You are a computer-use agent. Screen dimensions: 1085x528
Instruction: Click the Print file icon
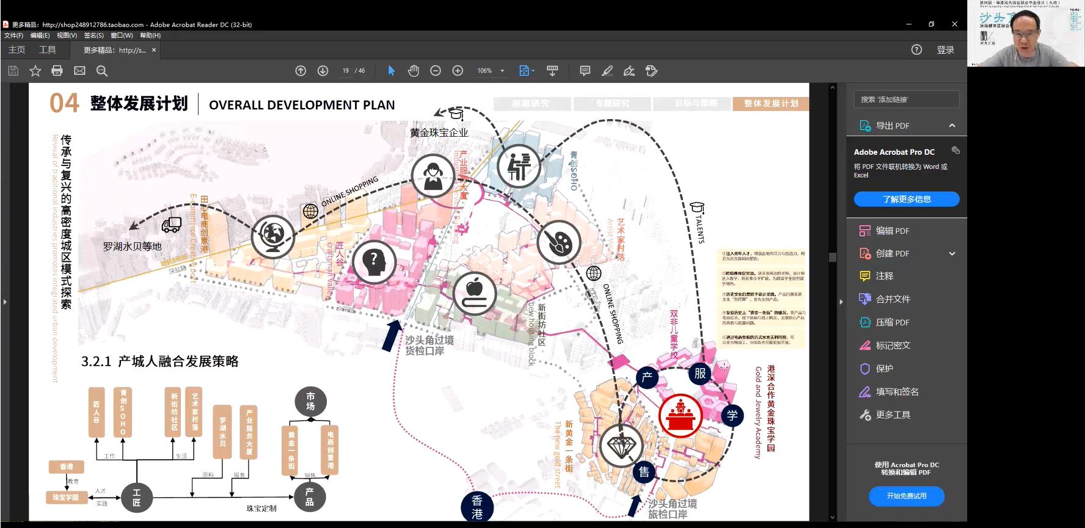pyautogui.click(x=57, y=71)
